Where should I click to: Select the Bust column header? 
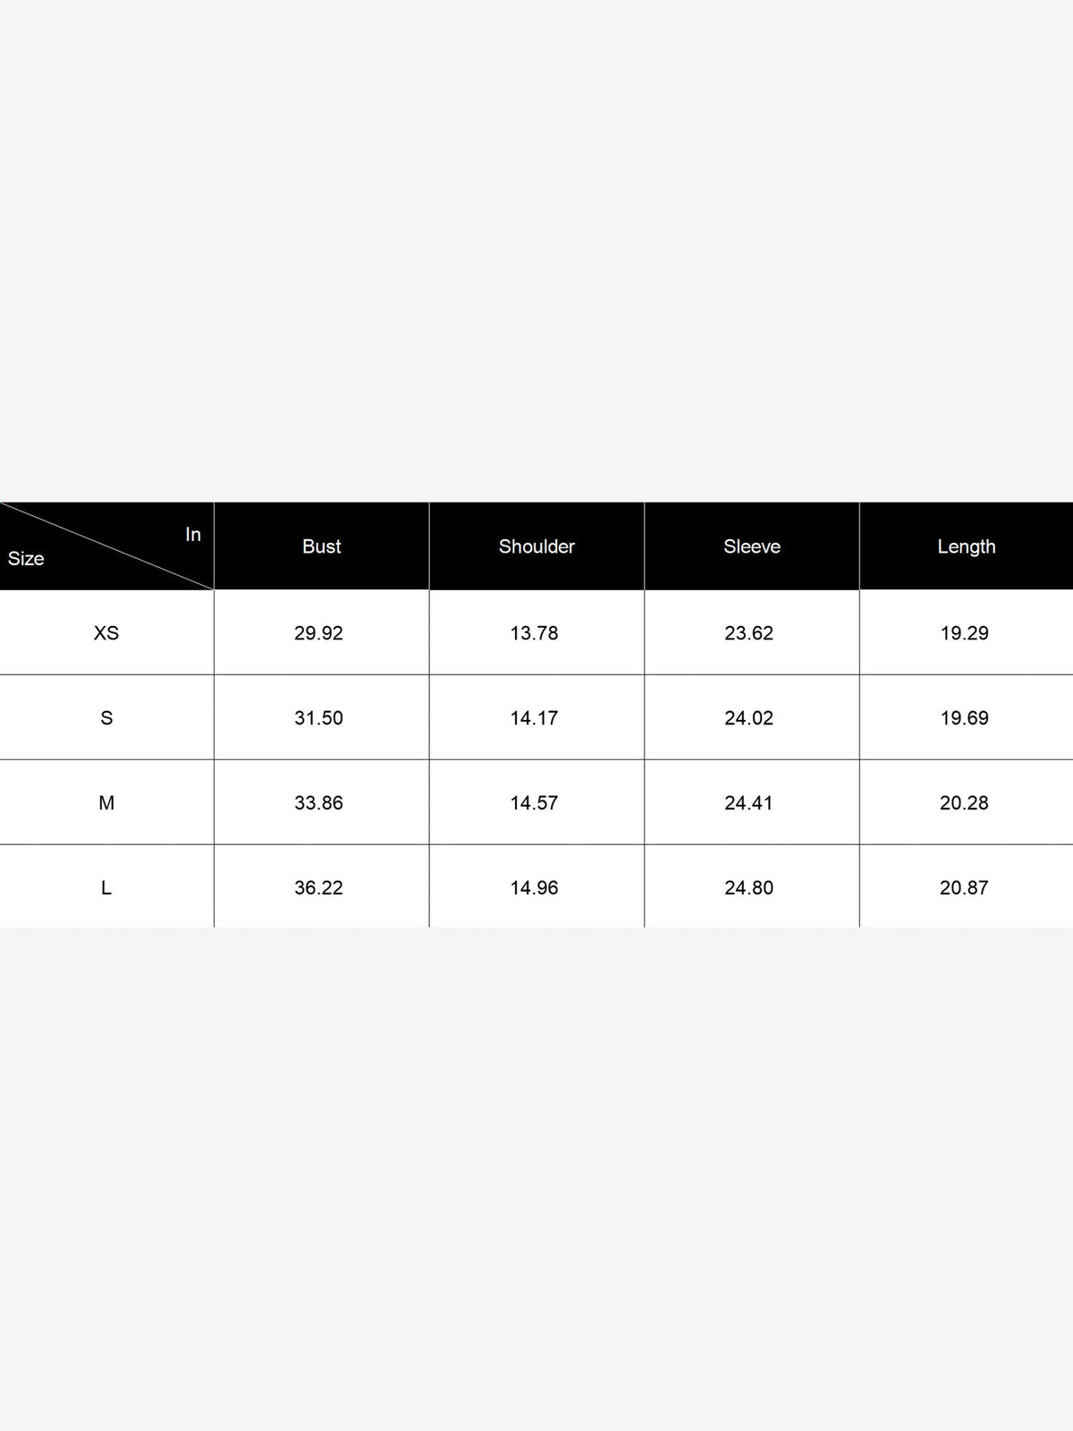(x=322, y=546)
